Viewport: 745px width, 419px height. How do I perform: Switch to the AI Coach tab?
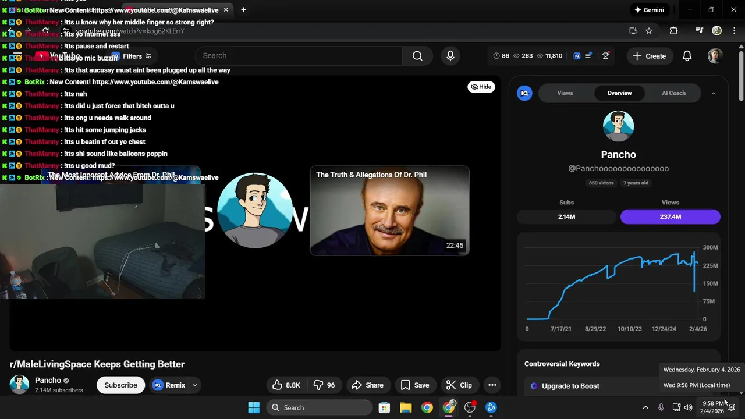click(673, 93)
